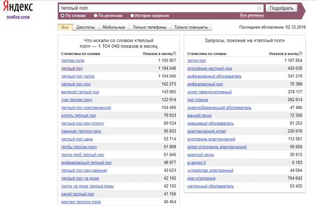Open the кварцевый обогреватель link

(x=210, y=123)
